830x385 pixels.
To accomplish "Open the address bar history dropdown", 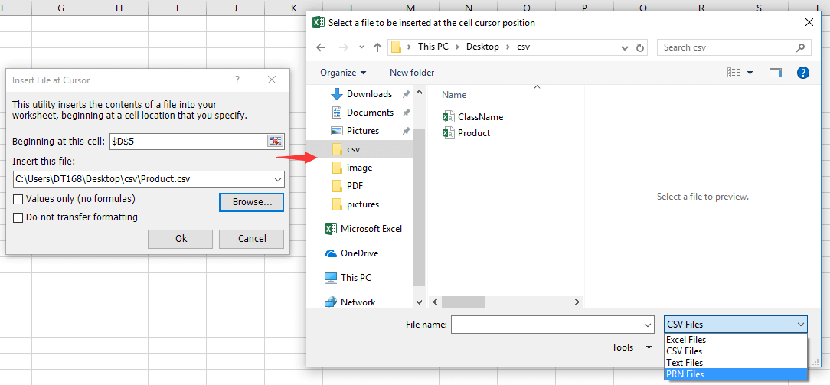I will pyautogui.click(x=624, y=47).
